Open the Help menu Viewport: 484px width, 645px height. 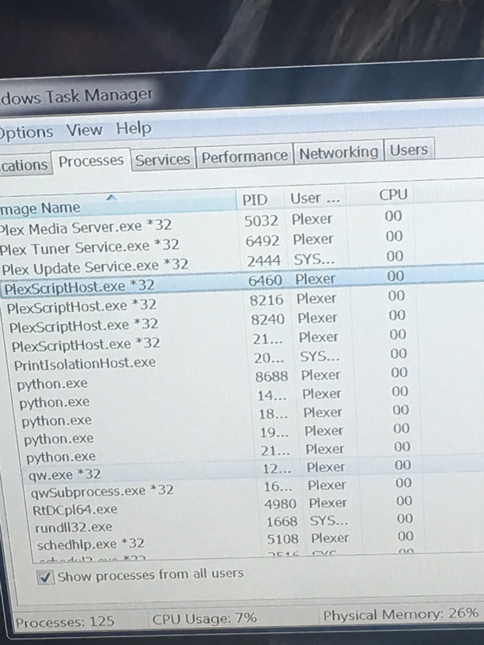[x=134, y=128]
